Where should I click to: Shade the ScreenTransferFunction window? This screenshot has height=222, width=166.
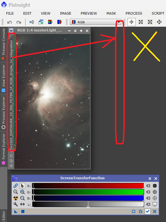tap(150, 178)
